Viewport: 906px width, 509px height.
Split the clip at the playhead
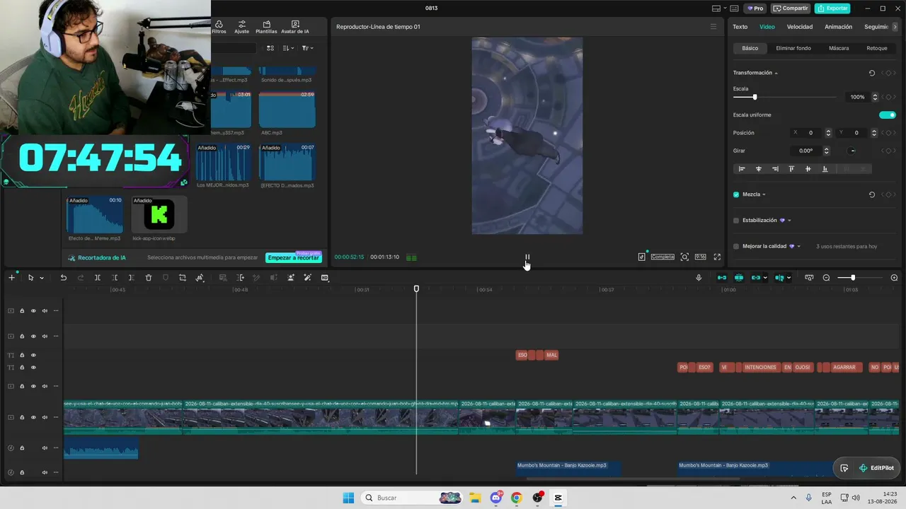98,278
